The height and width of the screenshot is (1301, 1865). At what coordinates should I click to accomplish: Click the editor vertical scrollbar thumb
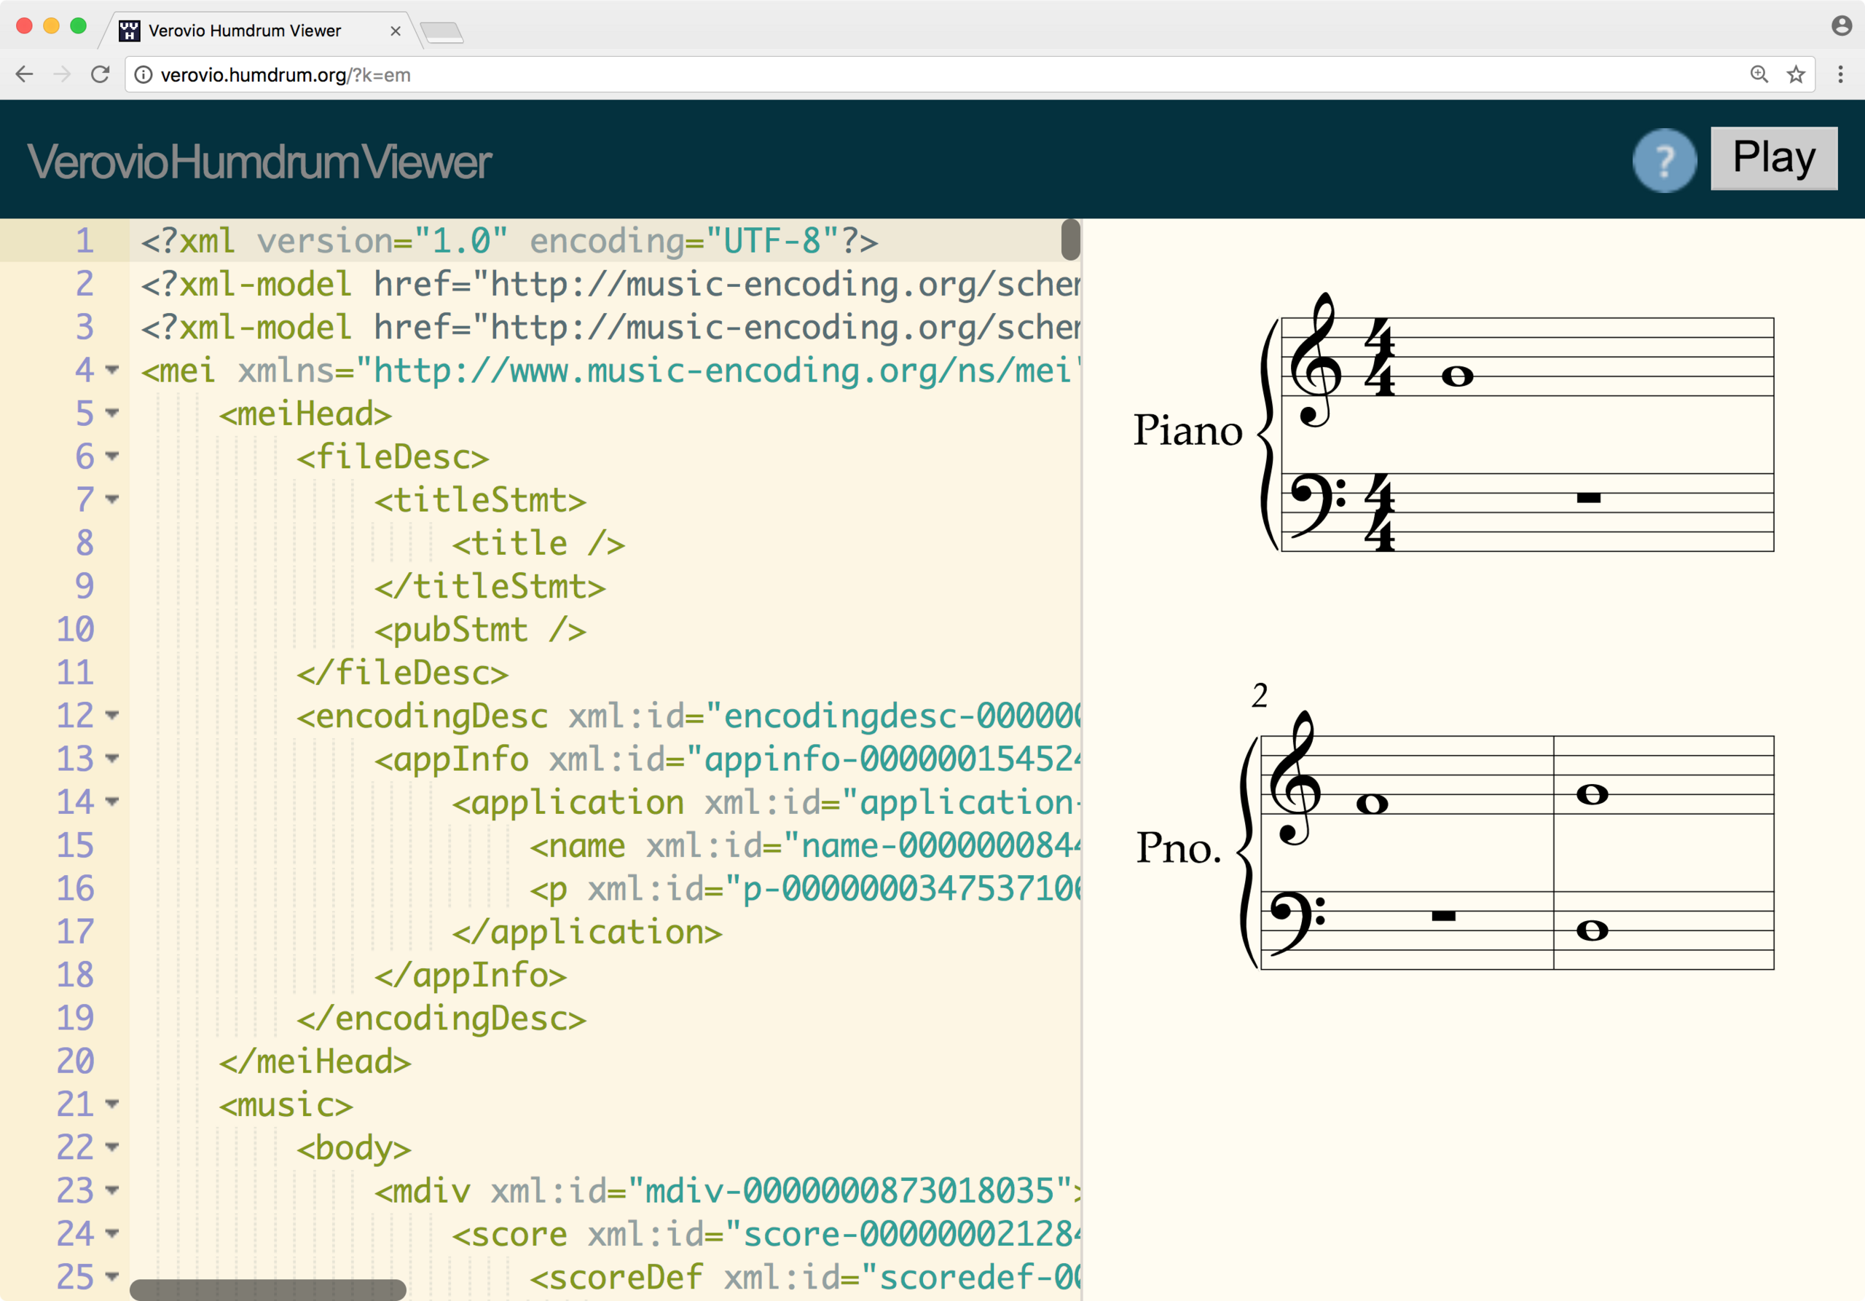pos(1069,240)
